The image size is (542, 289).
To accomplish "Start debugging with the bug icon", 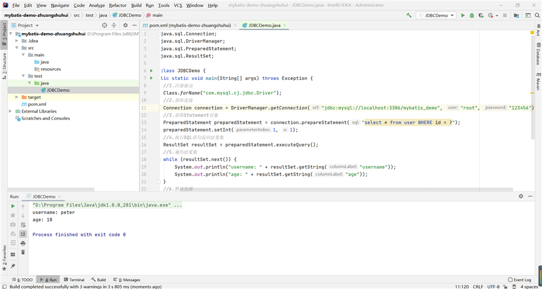I will click(x=472, y=15).
